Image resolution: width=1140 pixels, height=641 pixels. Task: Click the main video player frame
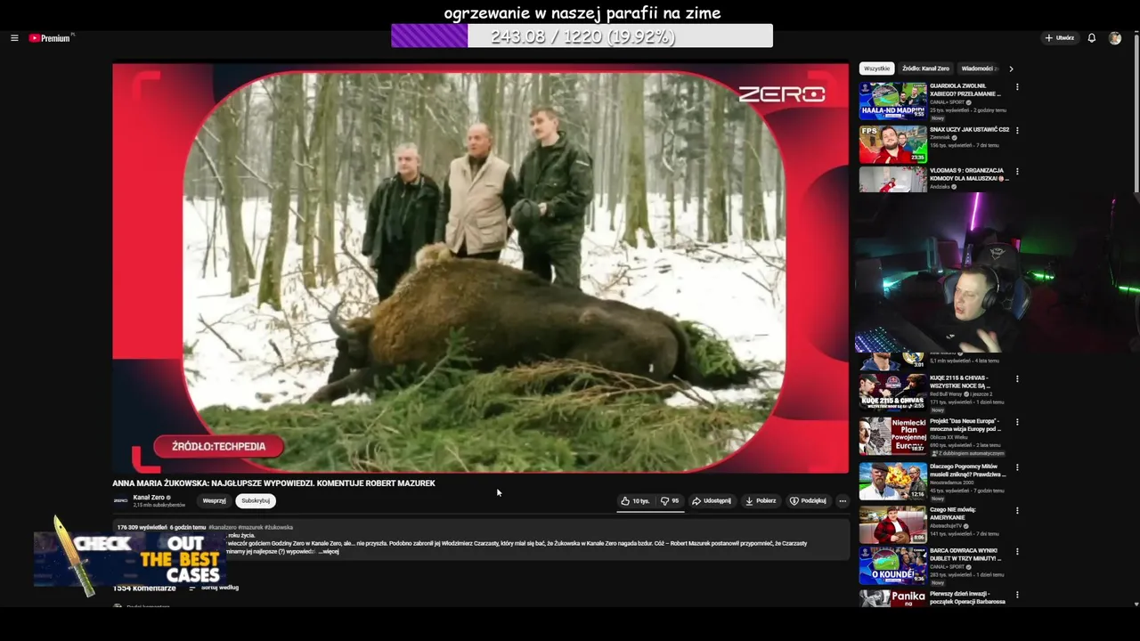[x=481, y=267]
